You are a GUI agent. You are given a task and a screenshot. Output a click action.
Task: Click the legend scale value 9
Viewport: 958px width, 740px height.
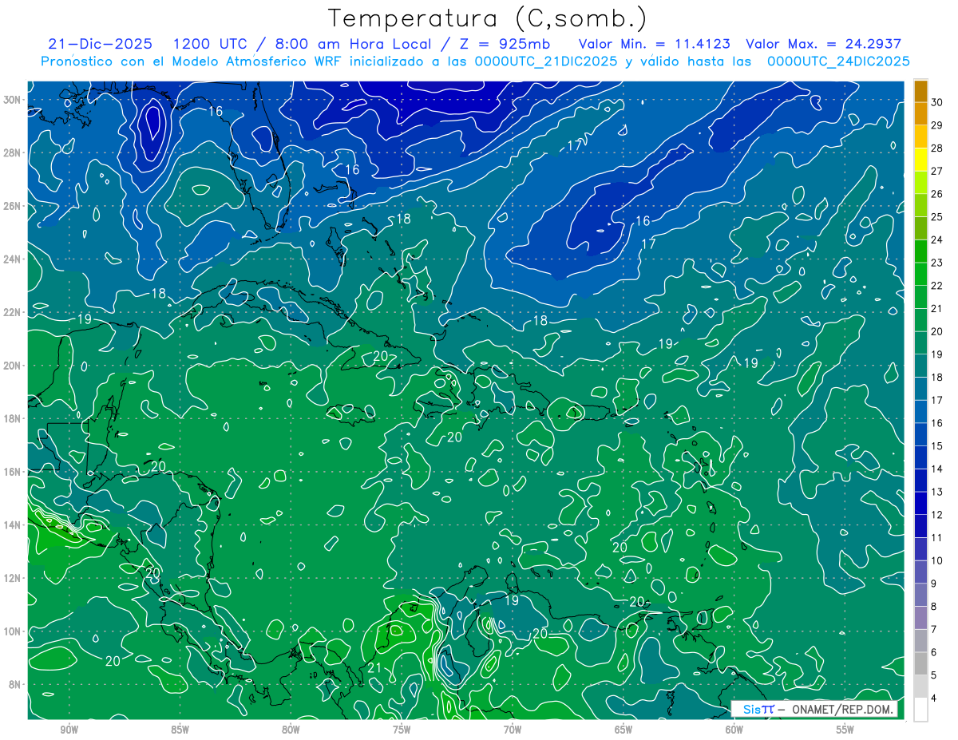934,584
